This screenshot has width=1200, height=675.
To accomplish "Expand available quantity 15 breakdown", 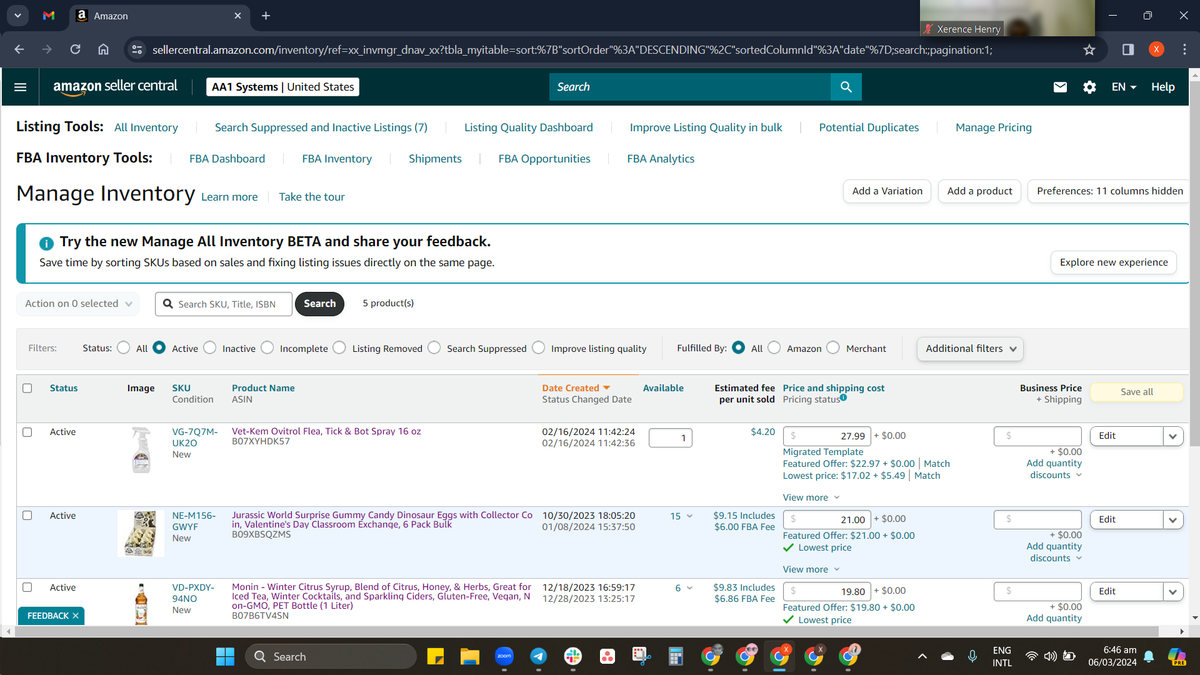I will [x=682, y=516].
